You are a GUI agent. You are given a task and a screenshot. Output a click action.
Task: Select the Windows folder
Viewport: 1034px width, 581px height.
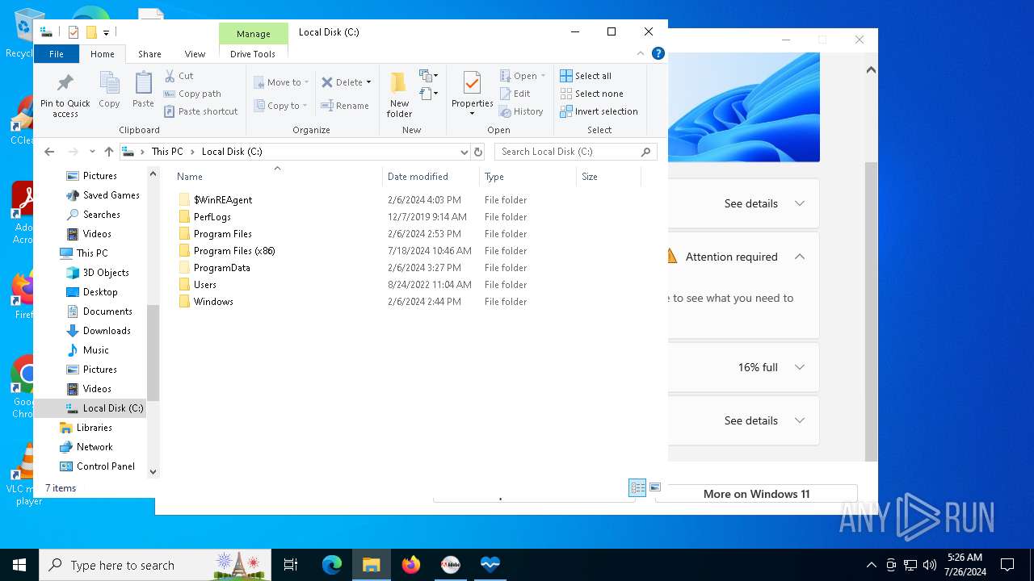point(213,302)
